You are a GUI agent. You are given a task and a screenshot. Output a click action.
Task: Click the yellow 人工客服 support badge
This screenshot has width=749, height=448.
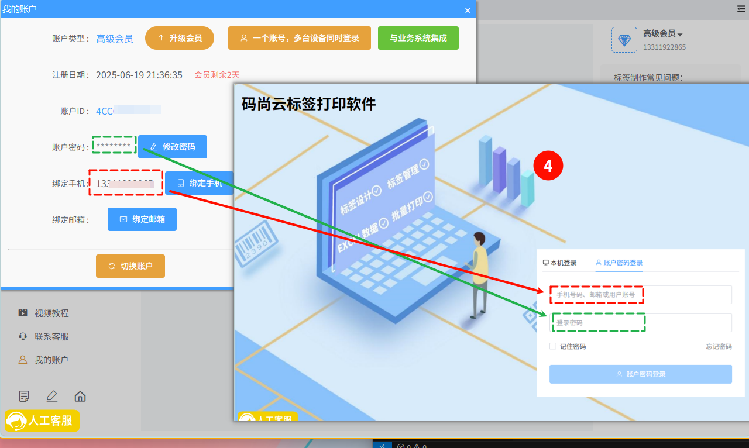(42, 421)
